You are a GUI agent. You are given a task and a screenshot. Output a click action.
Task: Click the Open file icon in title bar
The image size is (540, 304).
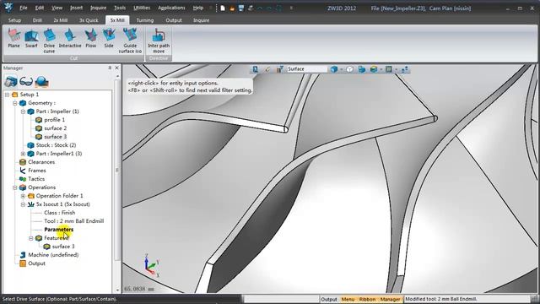click(x=232, y=8)
